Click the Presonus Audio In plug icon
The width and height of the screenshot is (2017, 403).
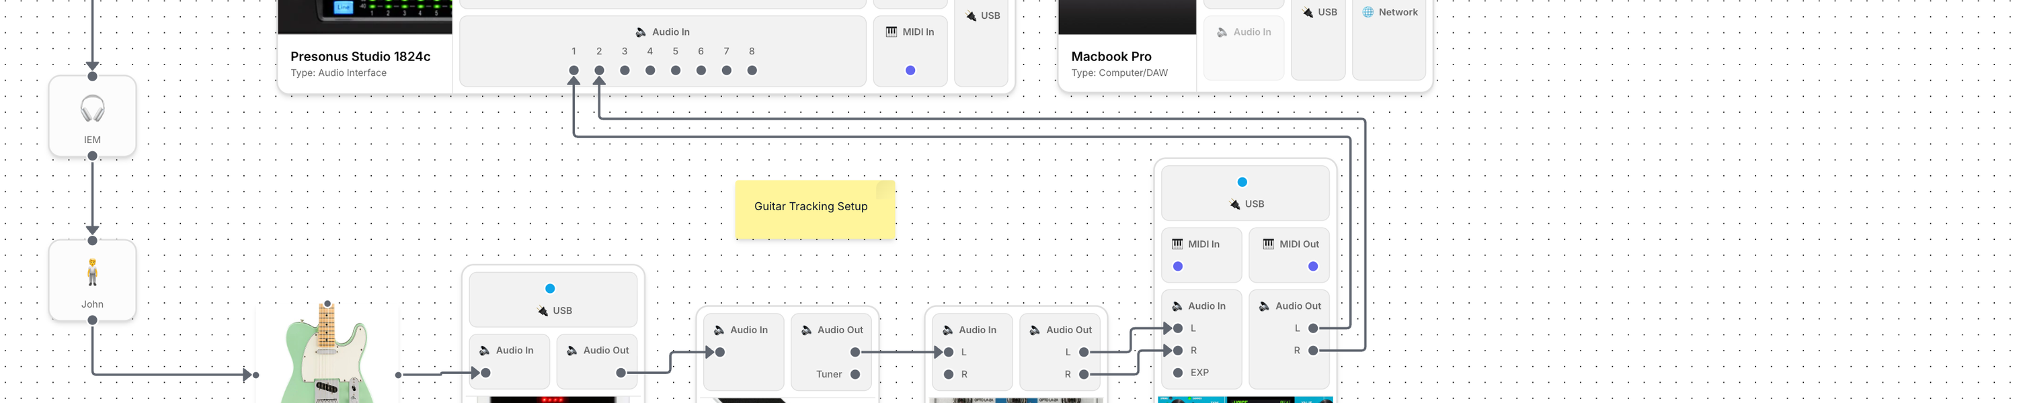coord(641,32)
